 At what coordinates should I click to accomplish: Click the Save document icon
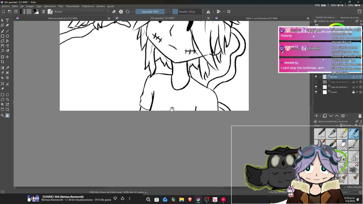pos(16,12)
